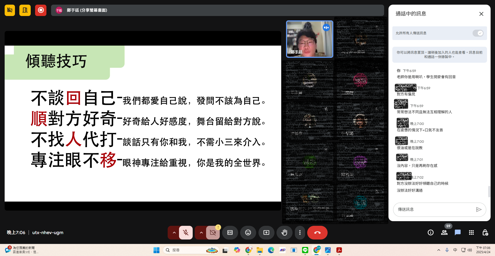Expand camera options chevron
Image resolution: width=495 pixels, height=256 pixels.
click(x=201, y=233)
